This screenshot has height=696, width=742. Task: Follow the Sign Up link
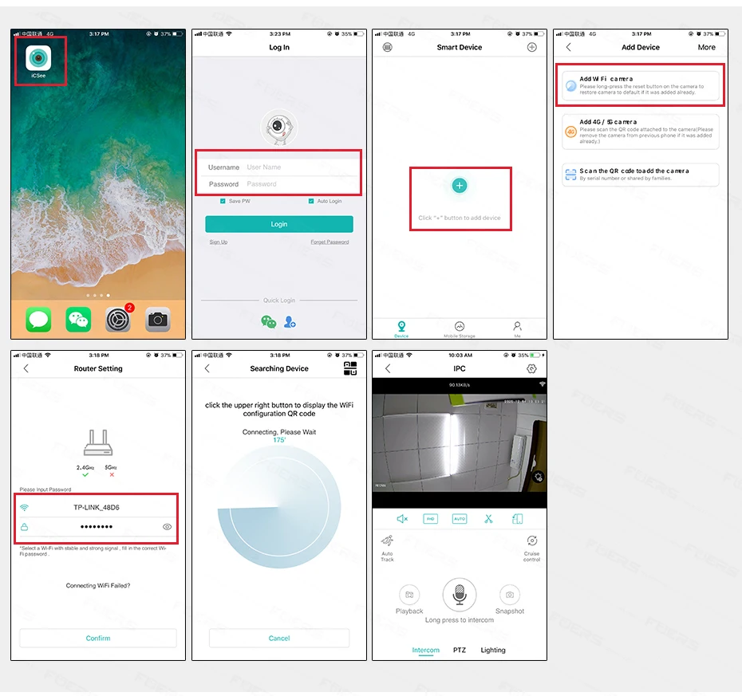coord(218,242)
